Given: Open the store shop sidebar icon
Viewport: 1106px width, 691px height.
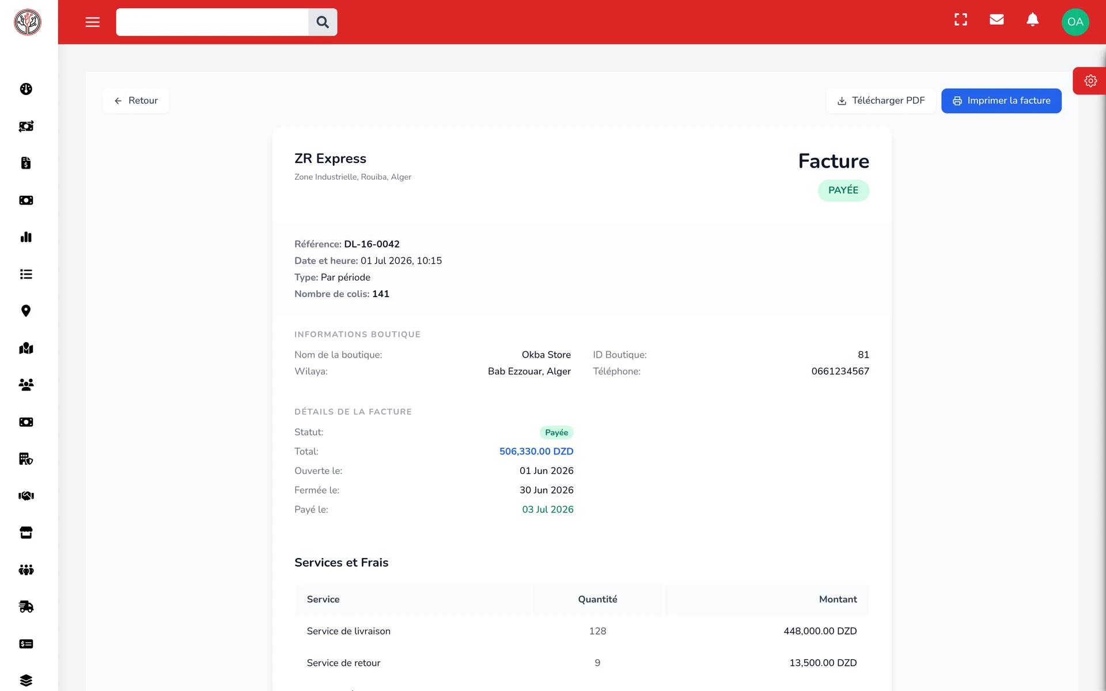Looking at the screenshot, I should coord(26,533).
